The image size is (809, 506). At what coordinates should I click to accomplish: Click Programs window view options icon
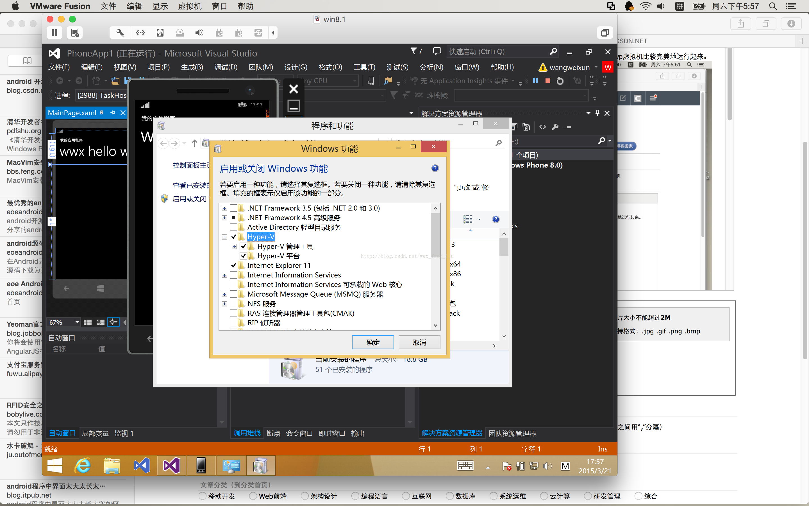coord(468,219)
